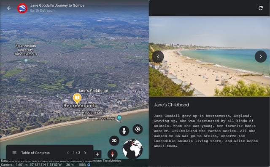Open Street View with the pegman icon
The width and height of the screenshot is (270, 167).
[x=124, y=131]
